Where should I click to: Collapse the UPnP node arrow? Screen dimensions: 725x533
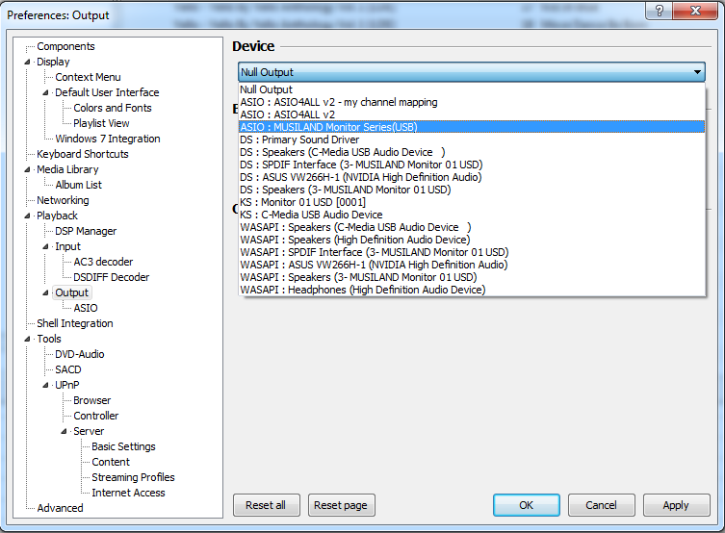[45, 385]
